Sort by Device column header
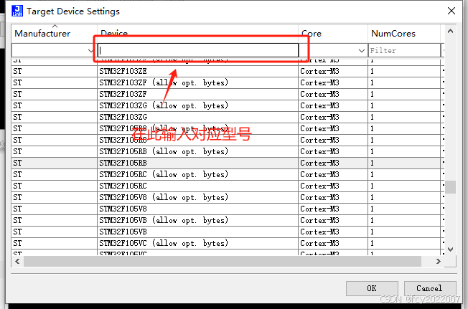Image resolution: width=468 pixels, height=309 pixels. (197, 34)
